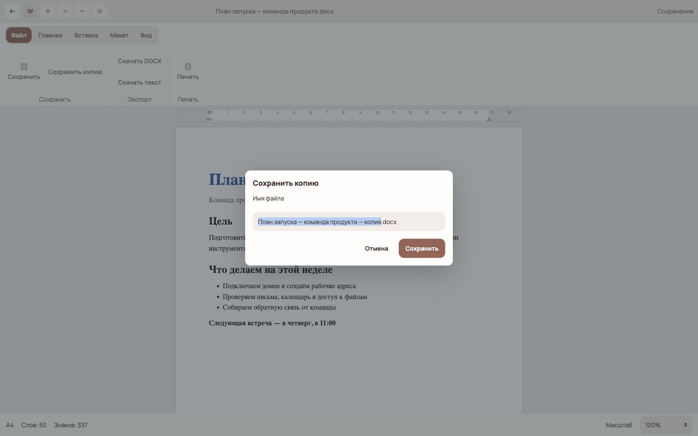Switch to the Главная tab

(50, 35)
